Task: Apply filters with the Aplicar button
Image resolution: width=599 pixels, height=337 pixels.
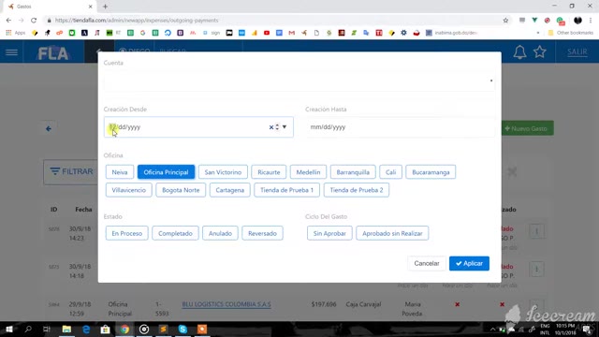Action: 469,263
